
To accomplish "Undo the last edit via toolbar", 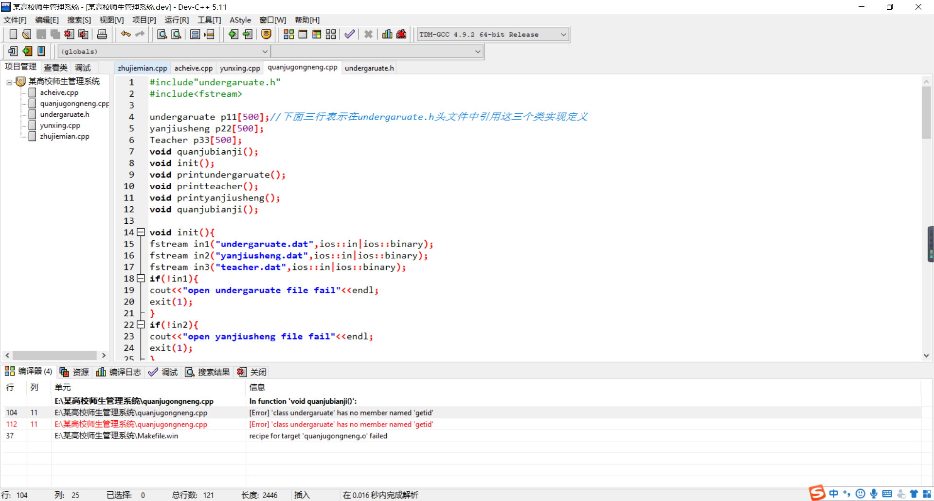I will point(126,34).
